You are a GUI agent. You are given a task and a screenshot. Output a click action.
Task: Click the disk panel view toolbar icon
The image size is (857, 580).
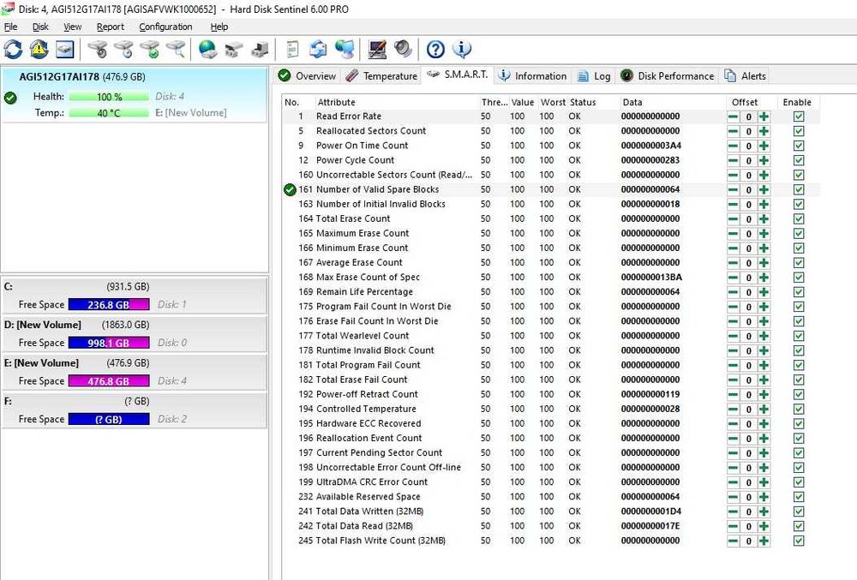[64, 49]
